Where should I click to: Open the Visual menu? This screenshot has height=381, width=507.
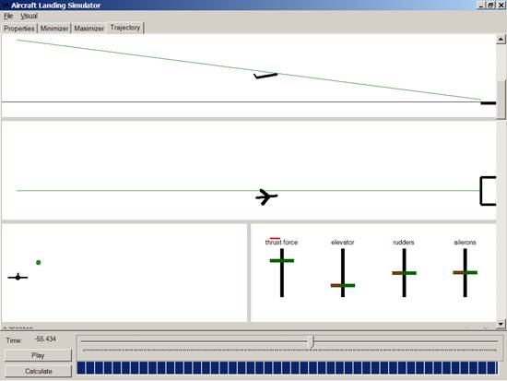pos(29,16)
